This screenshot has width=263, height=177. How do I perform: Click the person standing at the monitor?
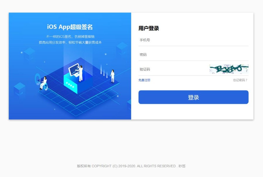[x=81, y=73]
